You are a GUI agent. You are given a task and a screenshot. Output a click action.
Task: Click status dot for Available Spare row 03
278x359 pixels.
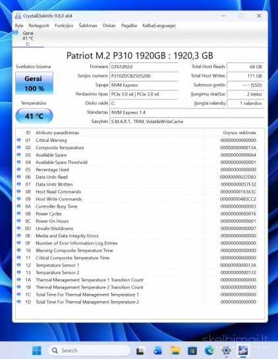click(x=19, y=155)
